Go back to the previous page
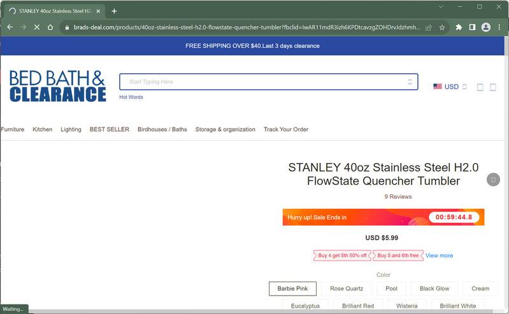This screenshot has height=314, width=509. pos(10,27)
